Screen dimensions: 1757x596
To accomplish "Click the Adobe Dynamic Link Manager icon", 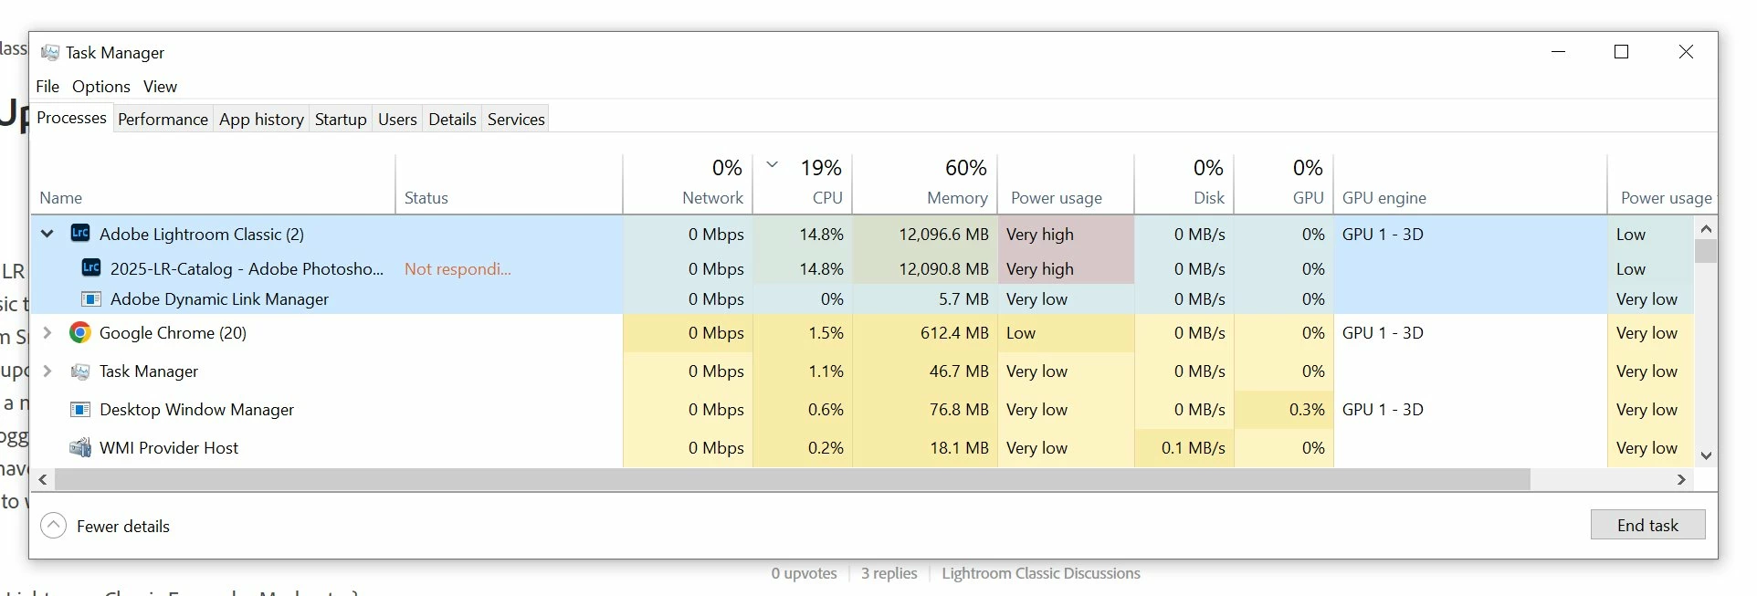I will (91, 298).
